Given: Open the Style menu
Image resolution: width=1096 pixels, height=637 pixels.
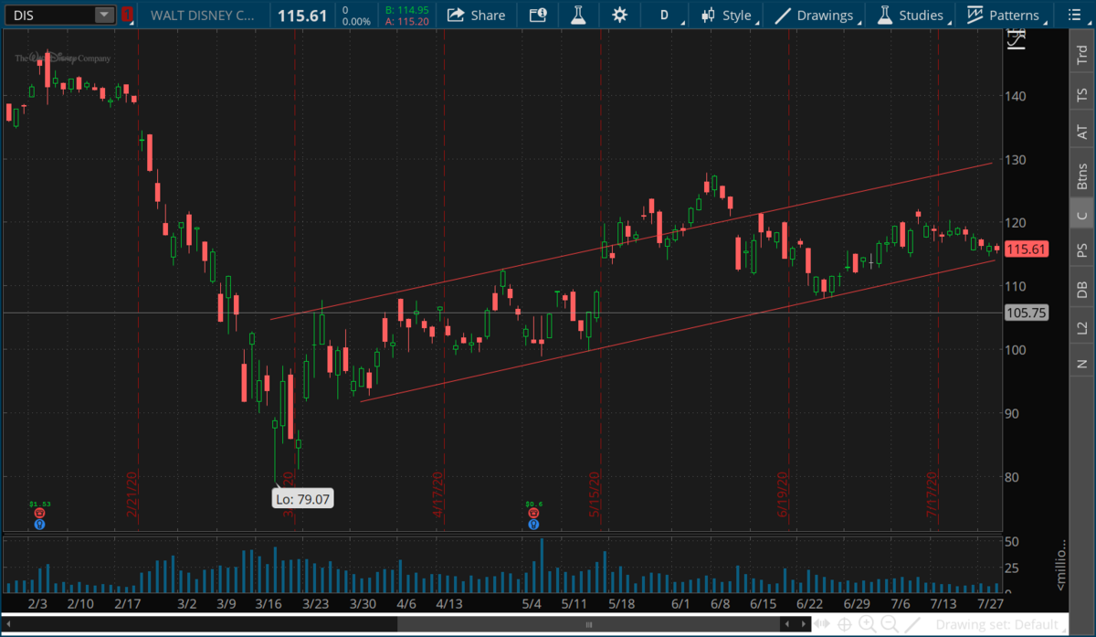Looking at the screenshot, I should click(728, 15).
